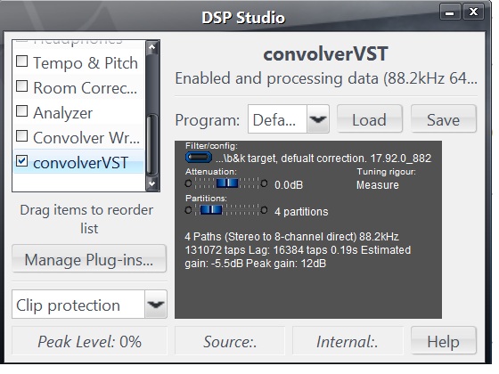Click the Load button
Screen dimensions: 499x374
click(x=370, y=119)
